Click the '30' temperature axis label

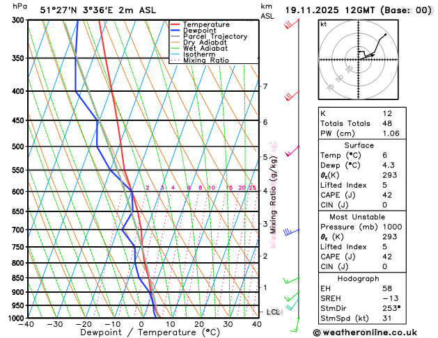[228, 324]
